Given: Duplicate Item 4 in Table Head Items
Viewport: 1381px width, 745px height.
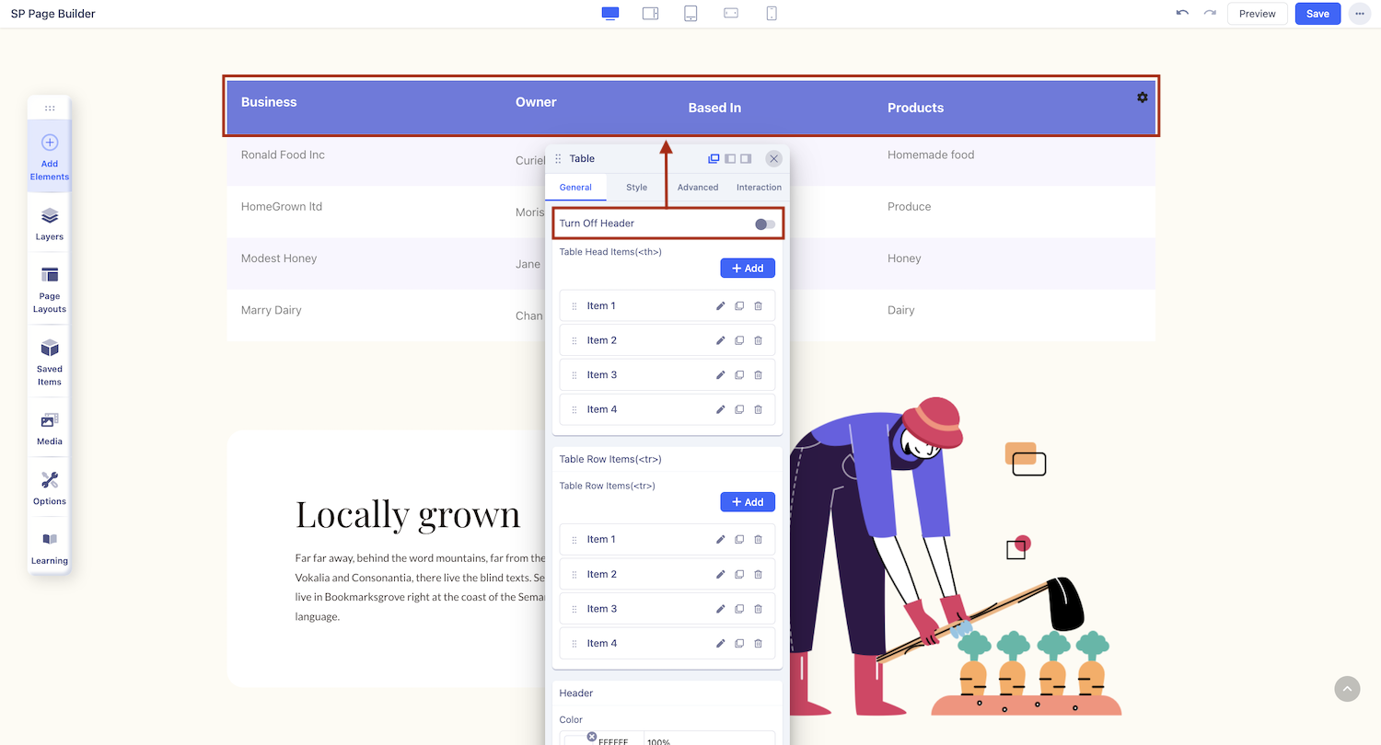Looking at the screenshot, I should point(739,409).
